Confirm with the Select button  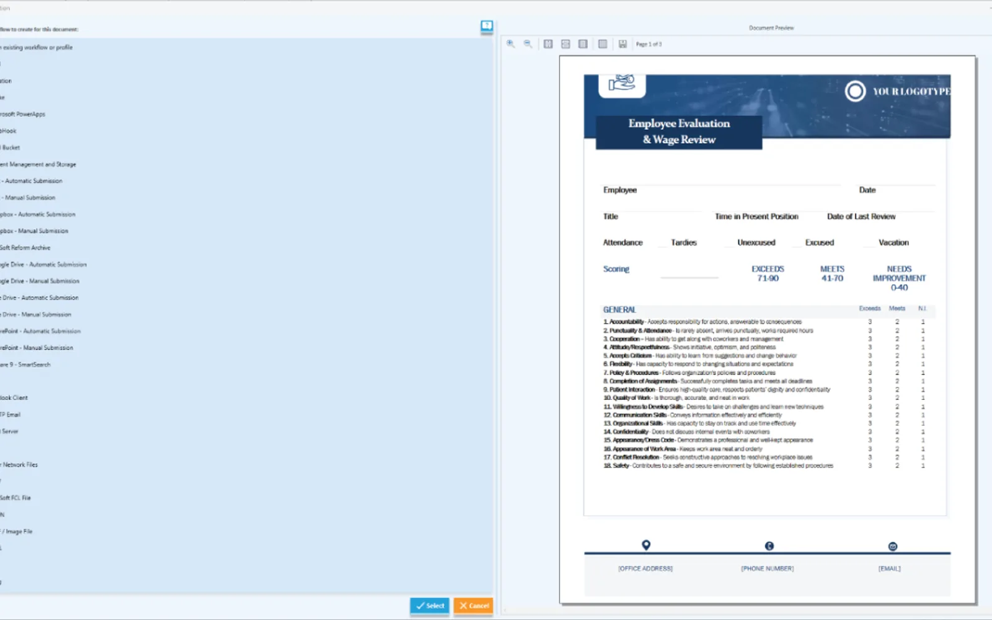[430, 606]
